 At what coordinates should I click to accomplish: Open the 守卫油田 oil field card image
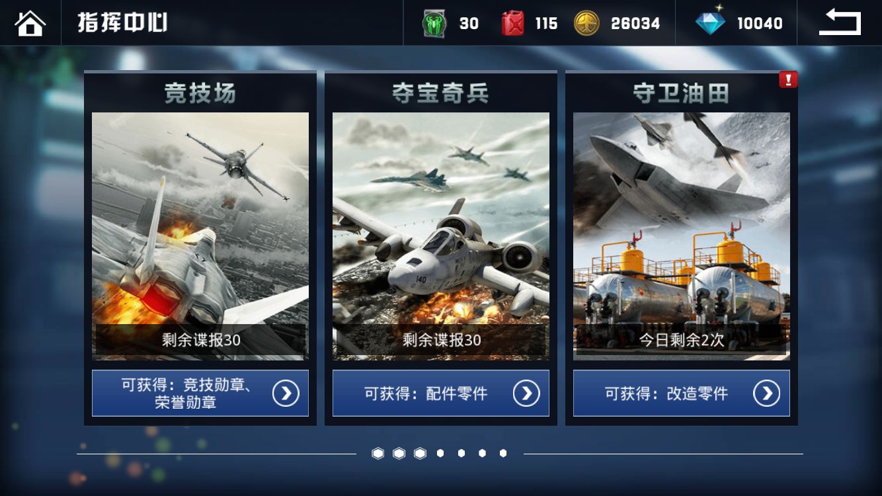tap(682, 236)
